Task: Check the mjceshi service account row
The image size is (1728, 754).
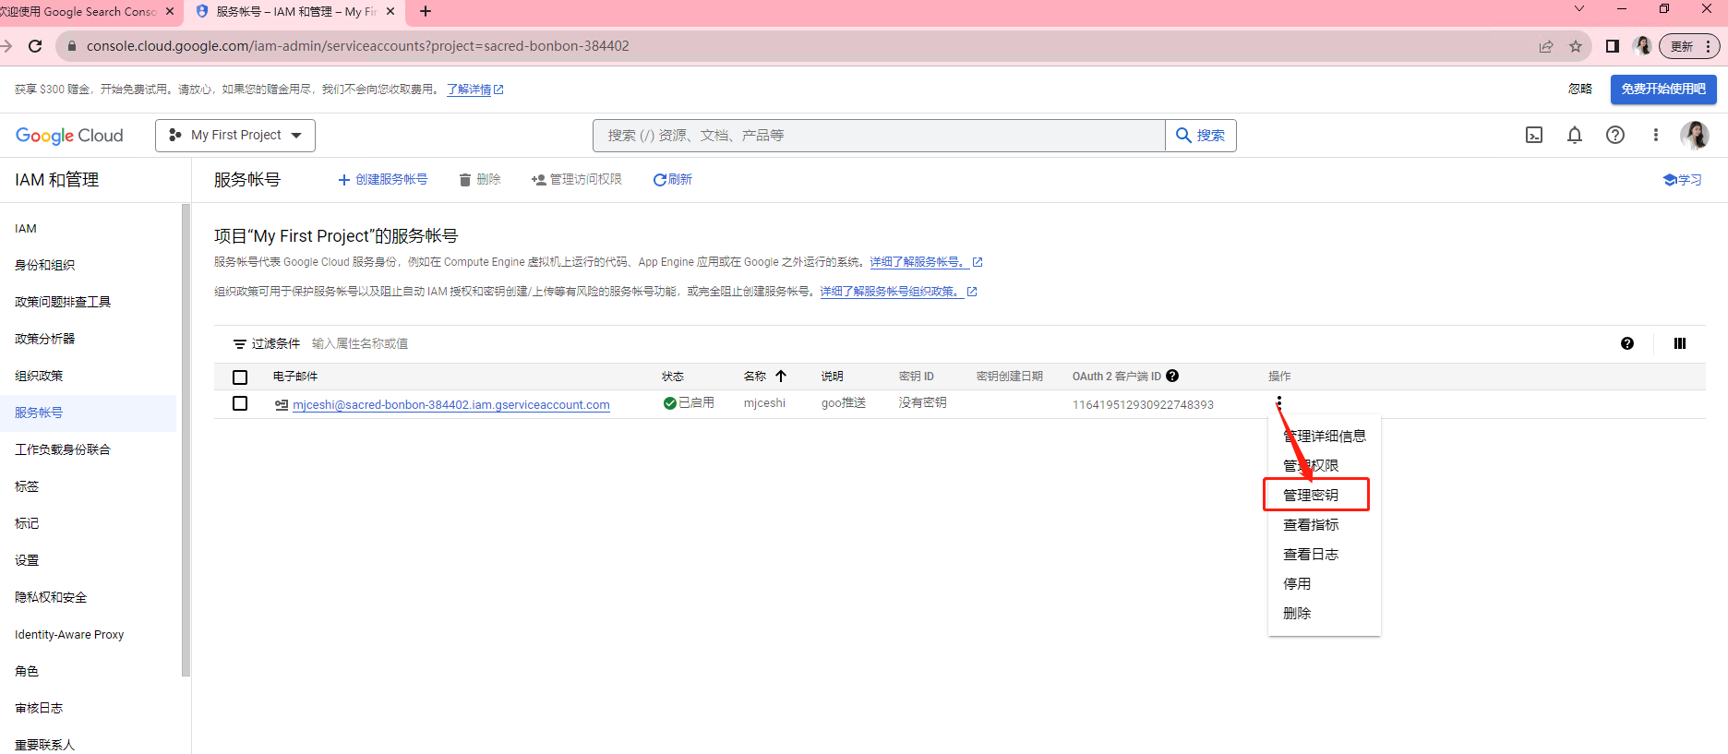Action: click(x=240, y=403)
